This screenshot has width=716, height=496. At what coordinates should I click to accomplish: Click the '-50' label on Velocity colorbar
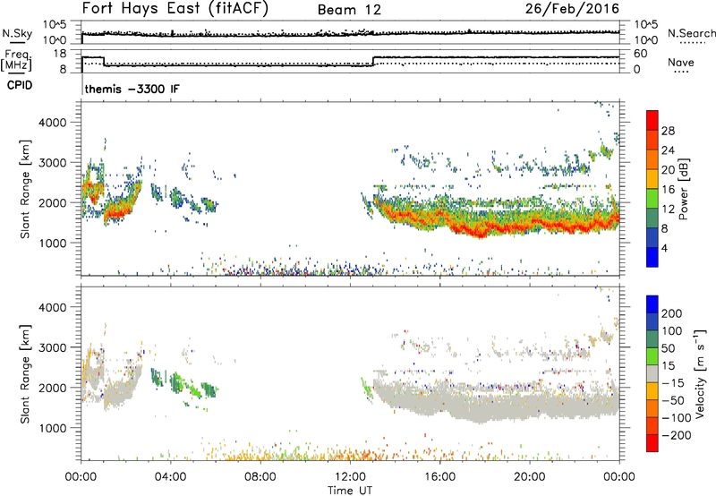click(x=673, y=400)
